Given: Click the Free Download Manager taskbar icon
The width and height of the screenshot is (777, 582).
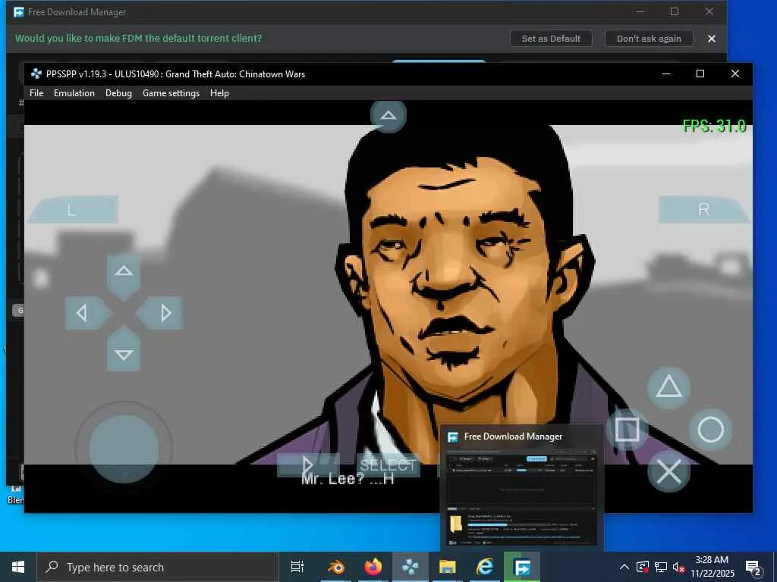Looking at the screenshot, I should [x=522, y=567].
